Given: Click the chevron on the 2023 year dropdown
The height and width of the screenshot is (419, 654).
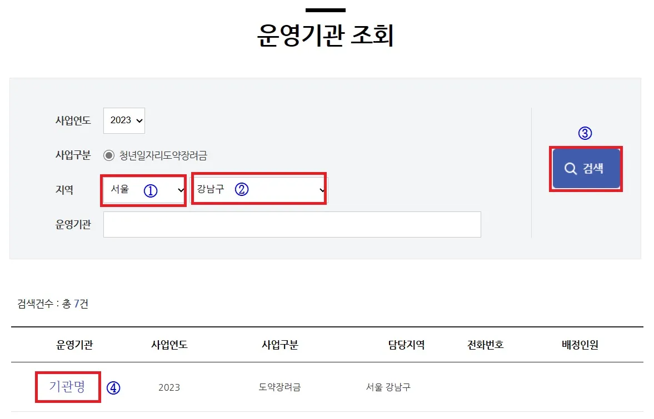Looking at the screenshot, I should point(140,120).
